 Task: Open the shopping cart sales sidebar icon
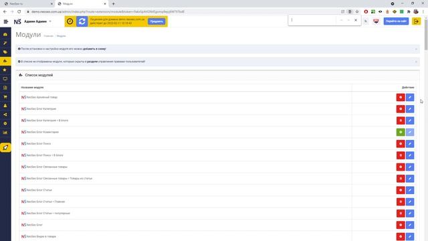pyautogui.click(x=5, y=96)
